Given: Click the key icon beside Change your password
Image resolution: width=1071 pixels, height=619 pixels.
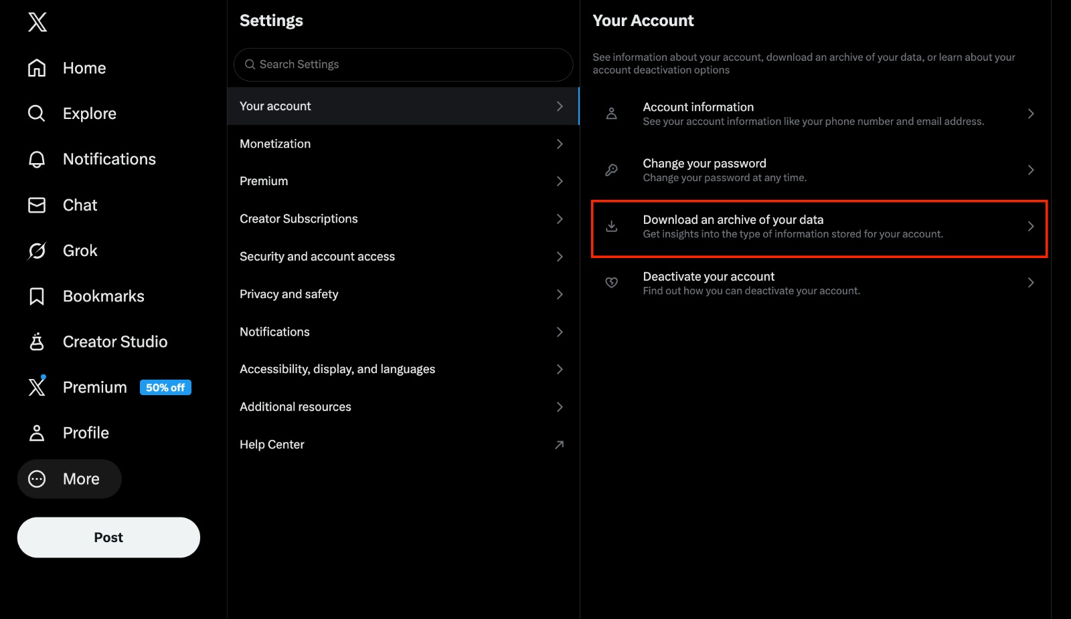Looking at the screenshot, I should [611, 170].
